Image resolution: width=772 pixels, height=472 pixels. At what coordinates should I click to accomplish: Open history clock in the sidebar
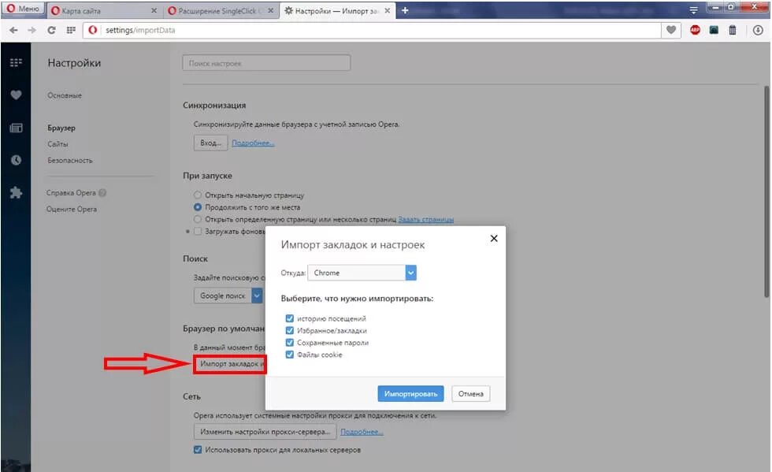coord(16,160)
